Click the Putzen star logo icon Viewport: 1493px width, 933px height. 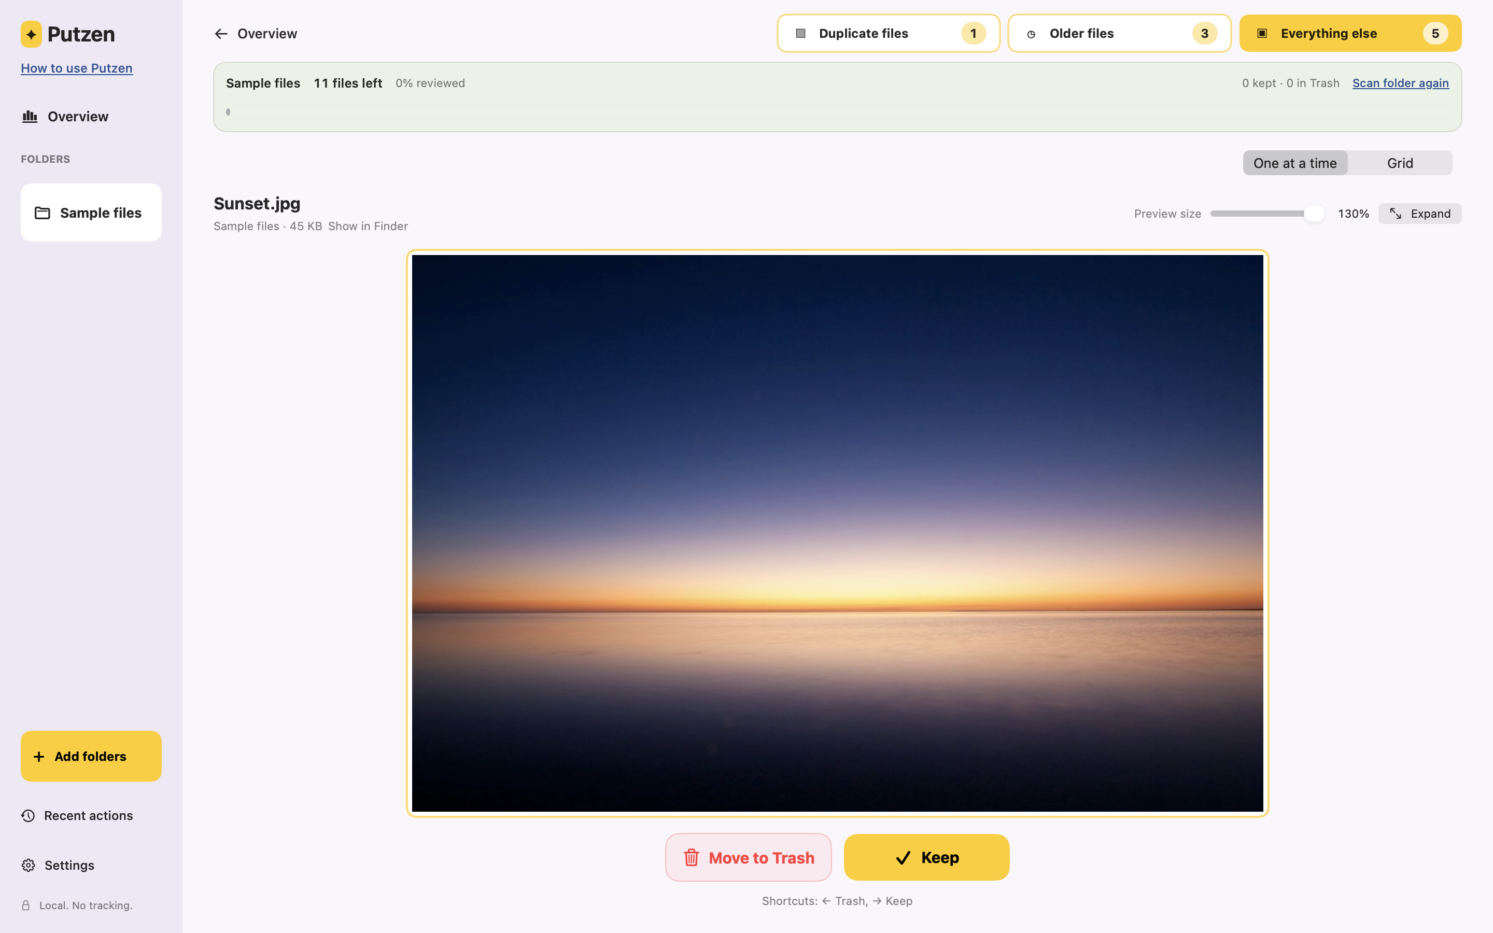click(32, 34)
